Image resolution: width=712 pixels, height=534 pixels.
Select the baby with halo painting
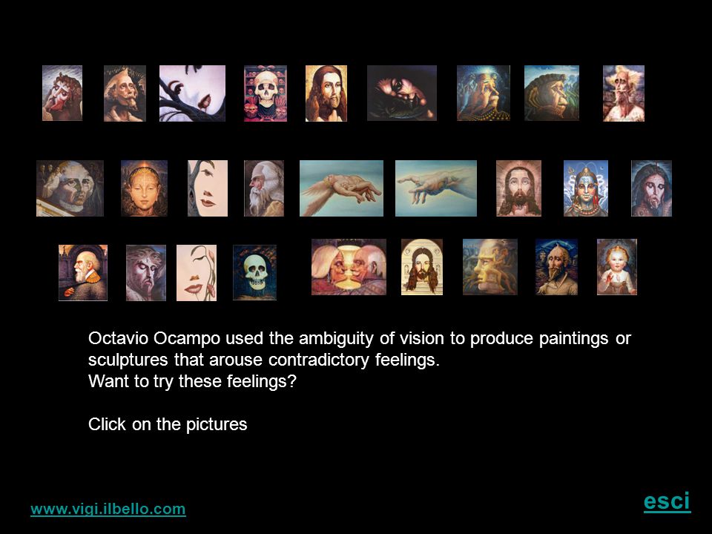pos(616,267)
